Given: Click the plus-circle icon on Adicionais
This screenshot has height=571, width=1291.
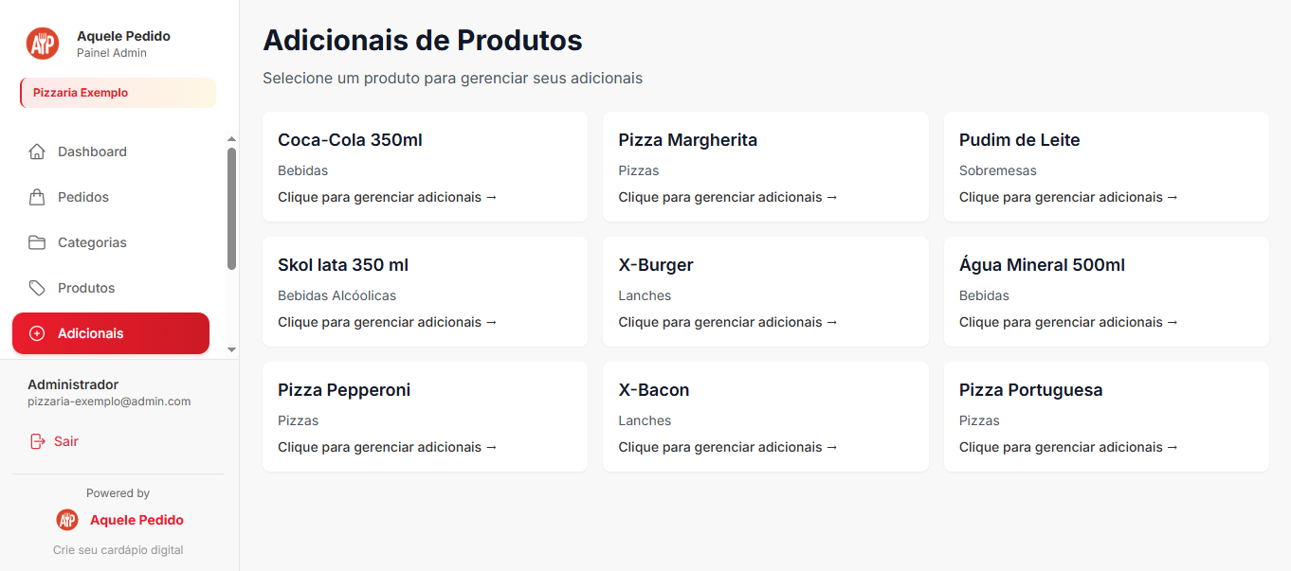Looking at the screenshot, I should pyautogui.click(x=37, y=333).
